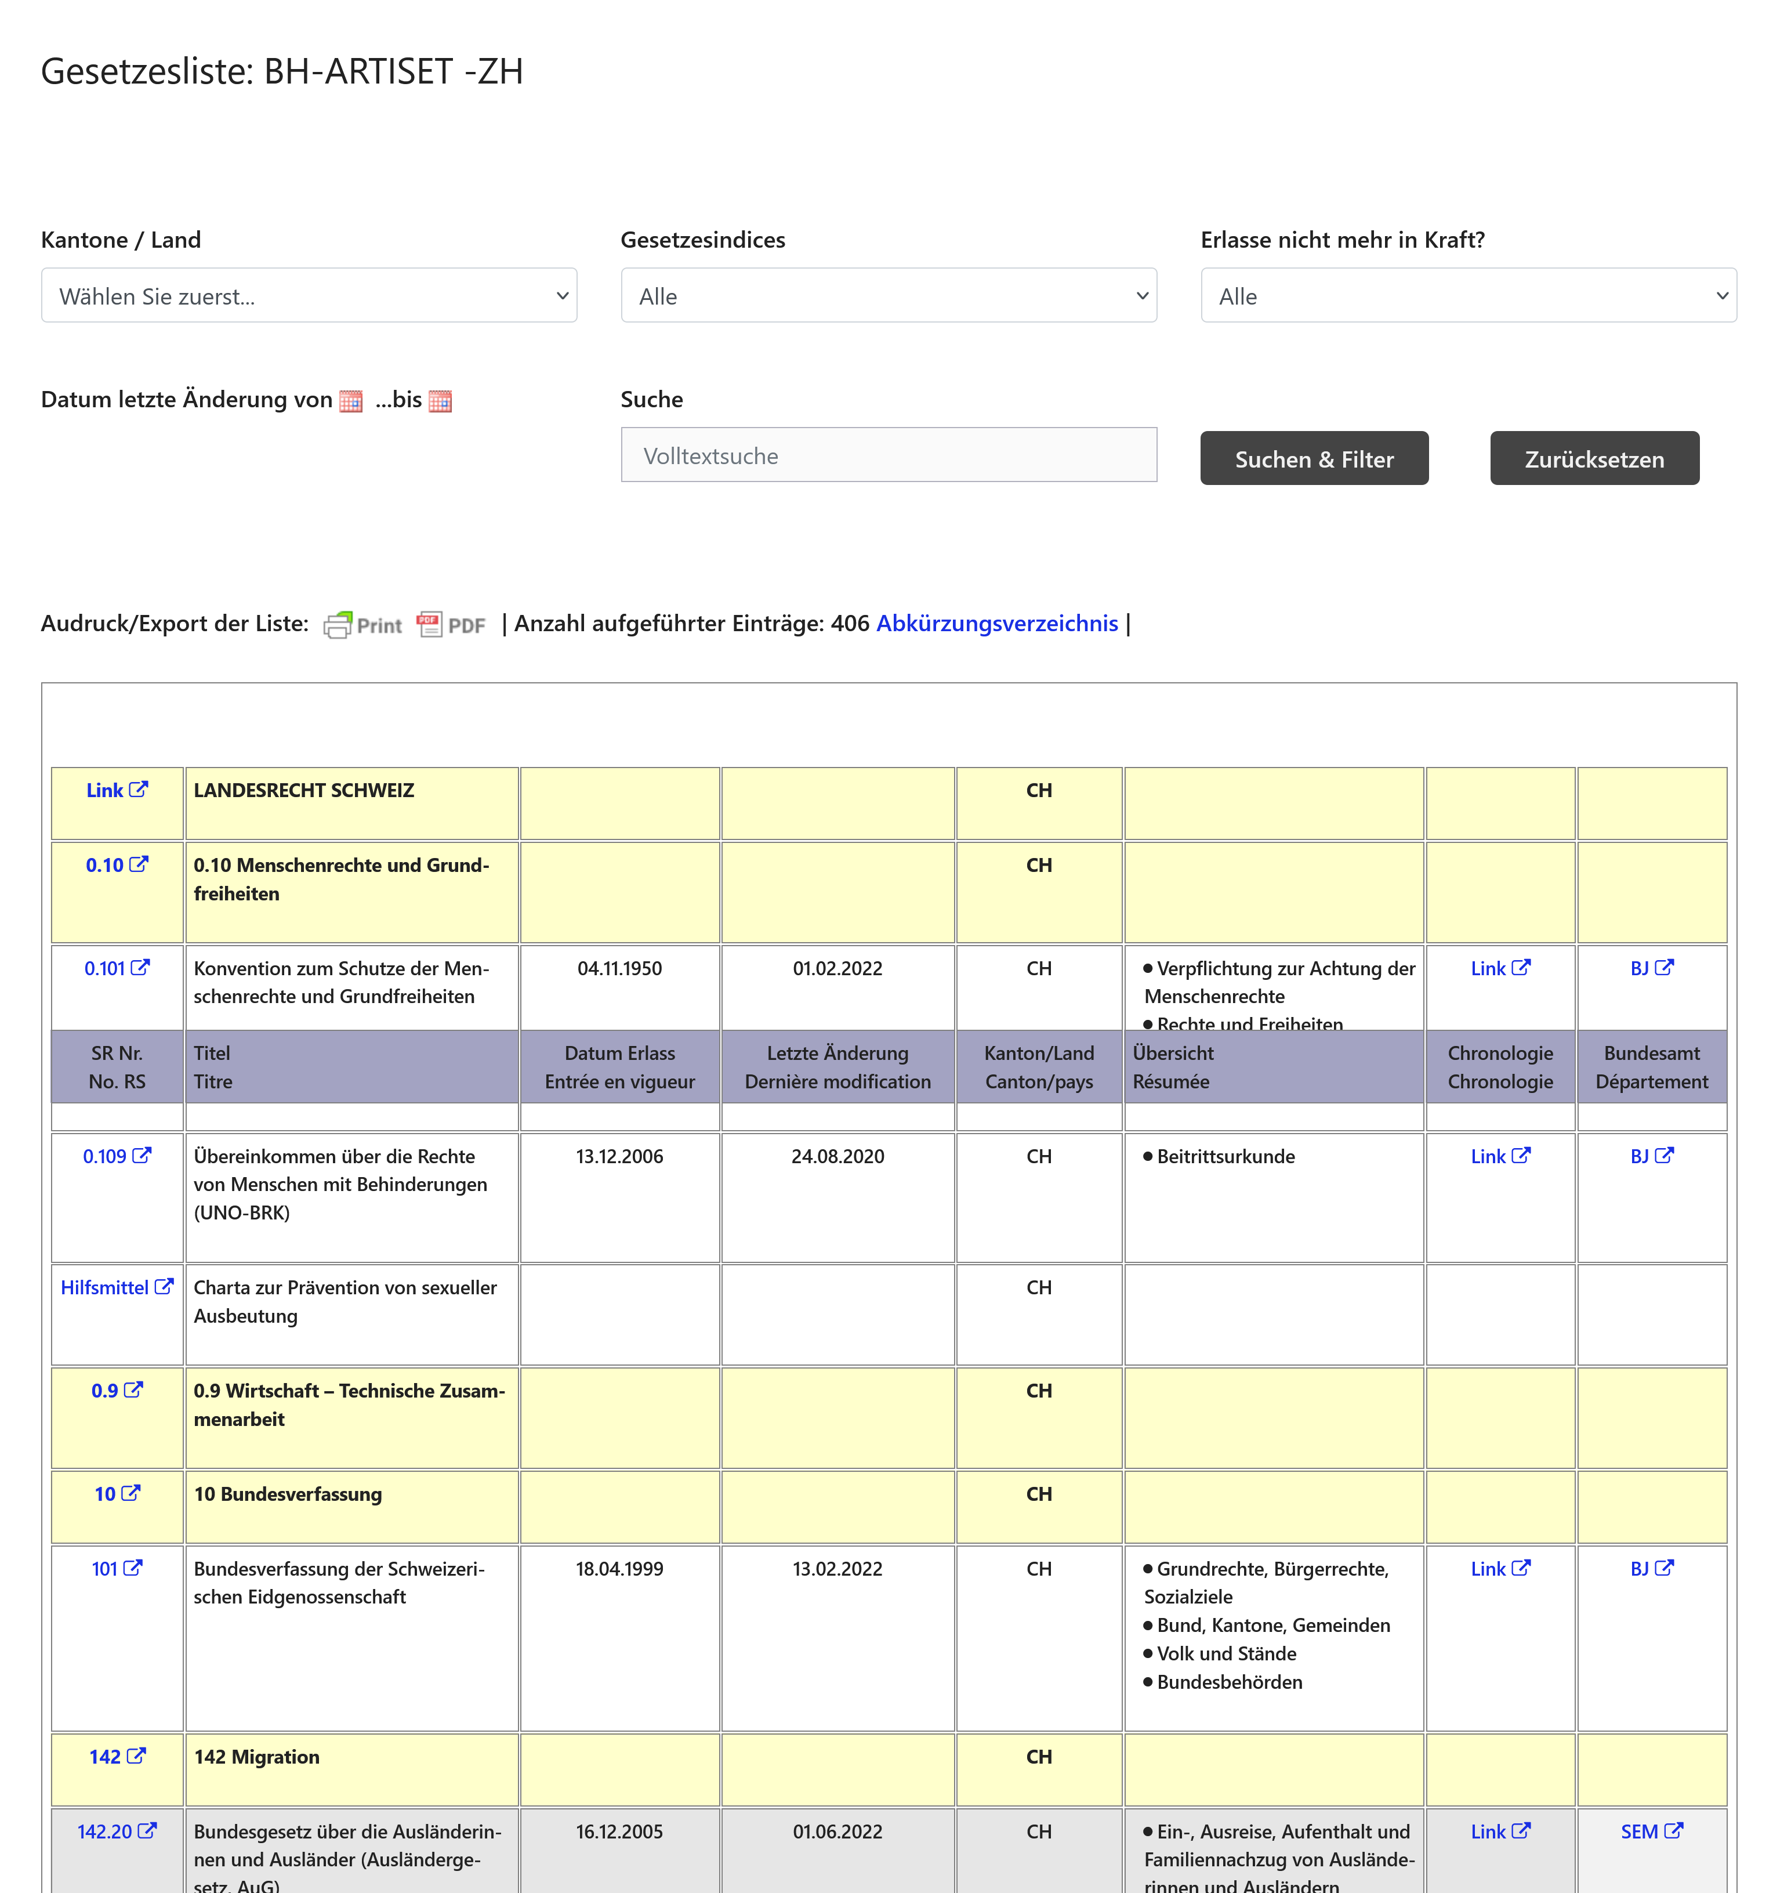Export list via the PDF icon
Viewport: 1773px width, 1893px height.
click(429, 625)
